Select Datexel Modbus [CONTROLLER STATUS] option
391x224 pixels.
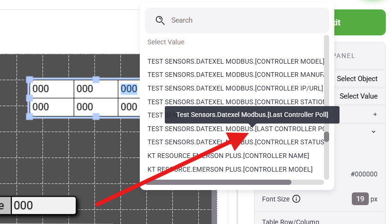pyautogui.click(x=235, y=142)
